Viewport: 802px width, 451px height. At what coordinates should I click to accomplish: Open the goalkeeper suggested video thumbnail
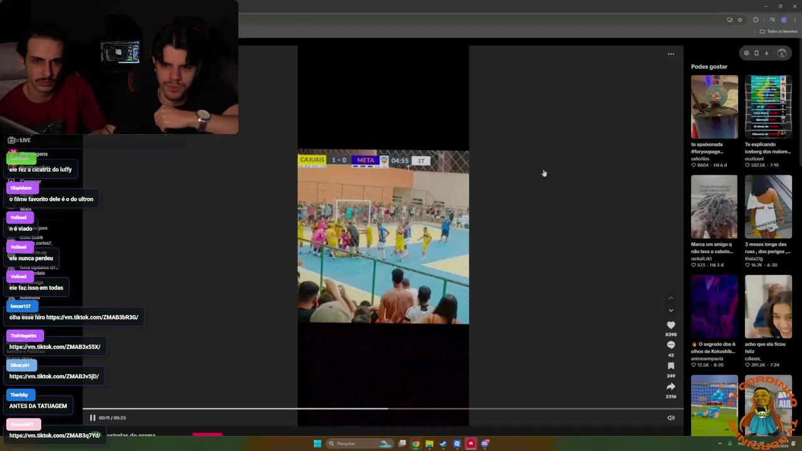pos(714,405)
